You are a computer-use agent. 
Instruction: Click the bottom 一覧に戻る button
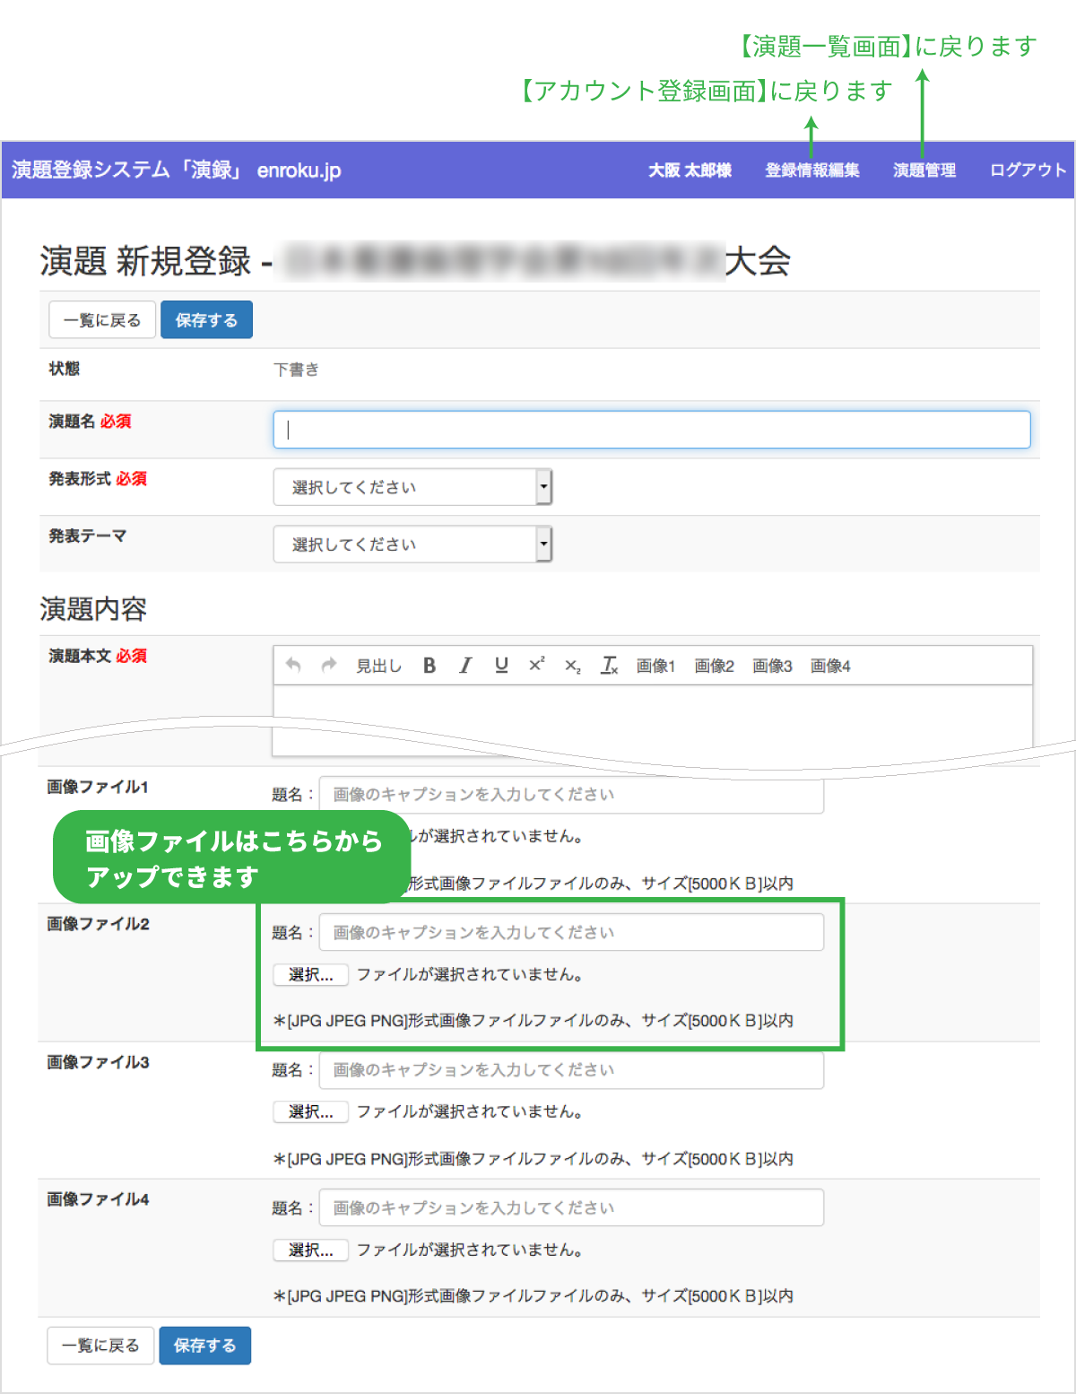point(100,1346)
